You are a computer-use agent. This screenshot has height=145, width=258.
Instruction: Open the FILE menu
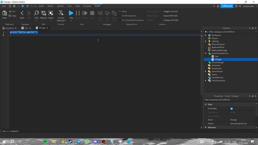click(x=4, y=6)
